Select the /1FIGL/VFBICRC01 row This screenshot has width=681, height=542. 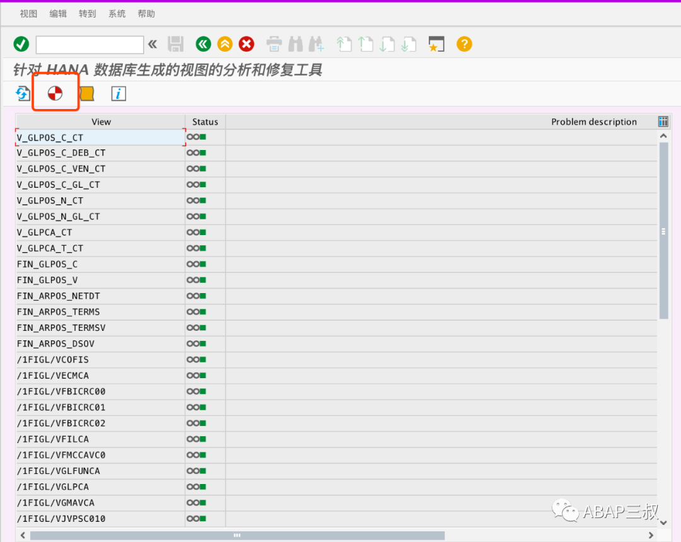point(336,408)
